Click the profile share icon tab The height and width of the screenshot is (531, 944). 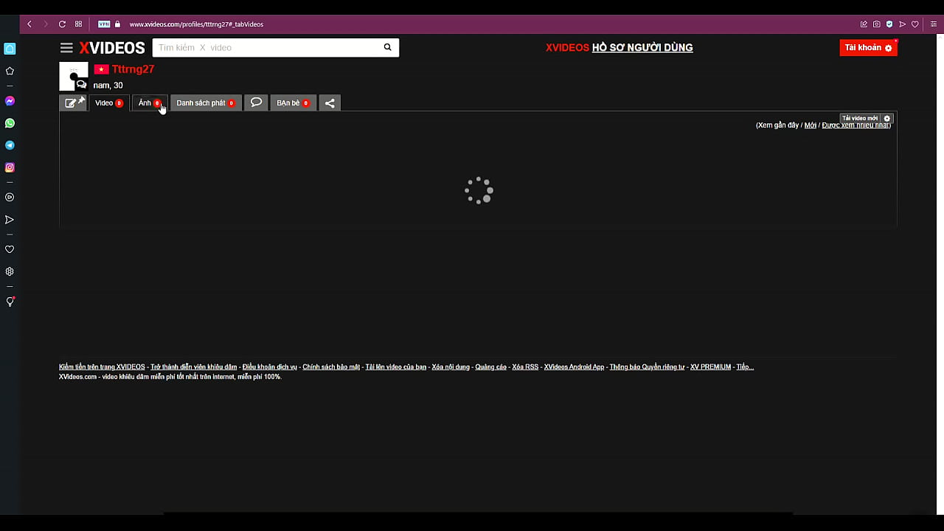330,103
